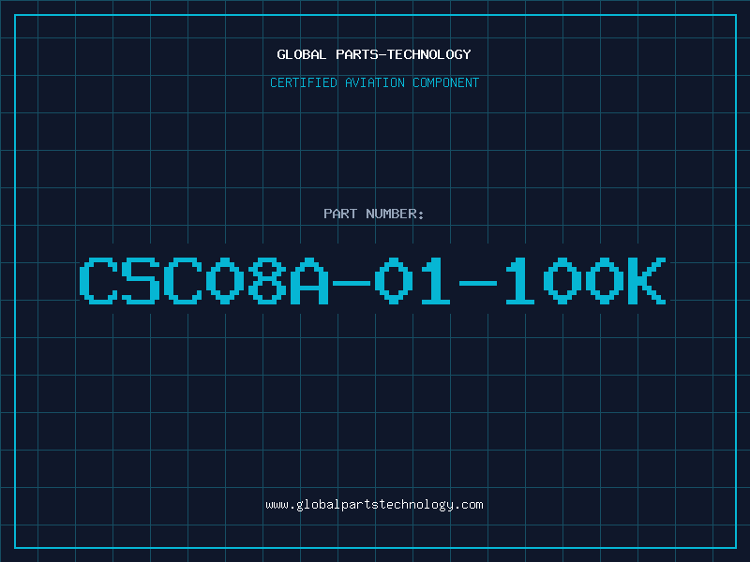Open the www.globalpartstechnology.com link

pos(374,505)
